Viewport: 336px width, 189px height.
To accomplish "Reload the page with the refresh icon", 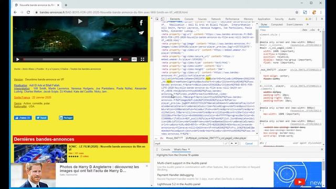I will (x=28, y=13).
